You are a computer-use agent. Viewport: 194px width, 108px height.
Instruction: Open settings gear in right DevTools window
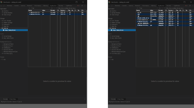(190, 6)
